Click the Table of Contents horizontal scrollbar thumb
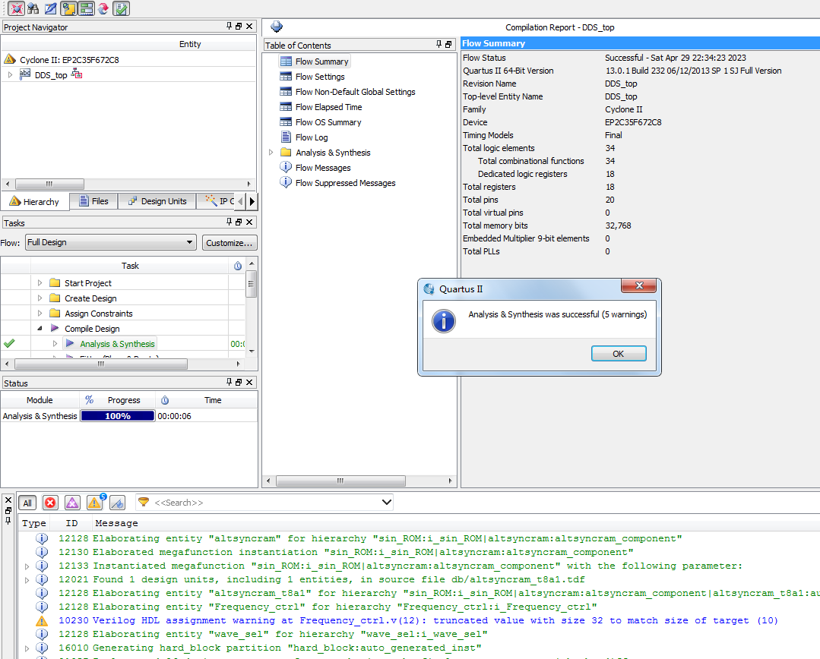 340,481
